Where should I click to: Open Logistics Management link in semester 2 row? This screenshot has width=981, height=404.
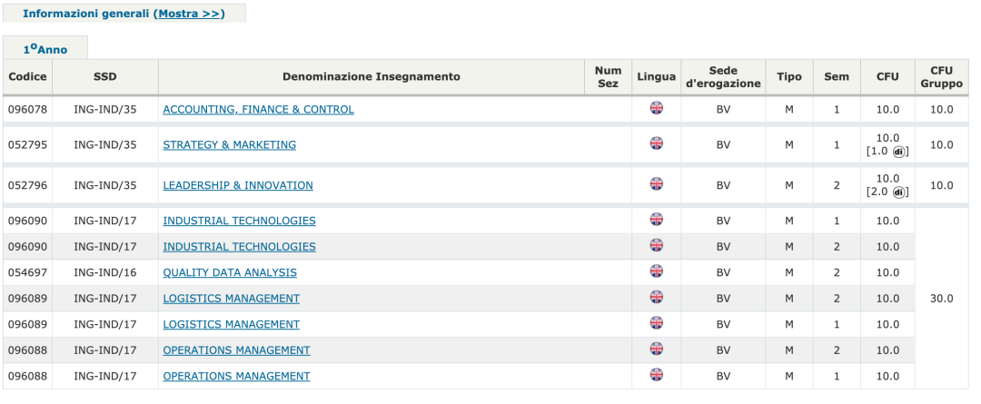coord(231,299)
